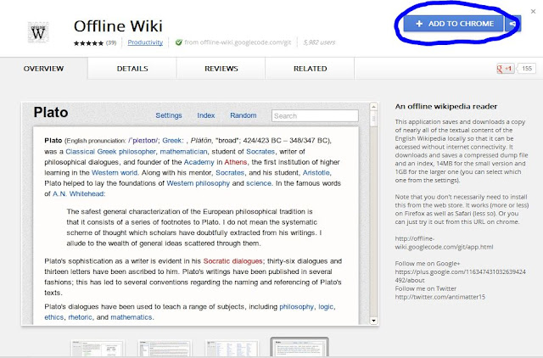The height and width of the screenshot is (358, 543).
Task: Click the Offline Wiki title text
Action: (118, 26)
